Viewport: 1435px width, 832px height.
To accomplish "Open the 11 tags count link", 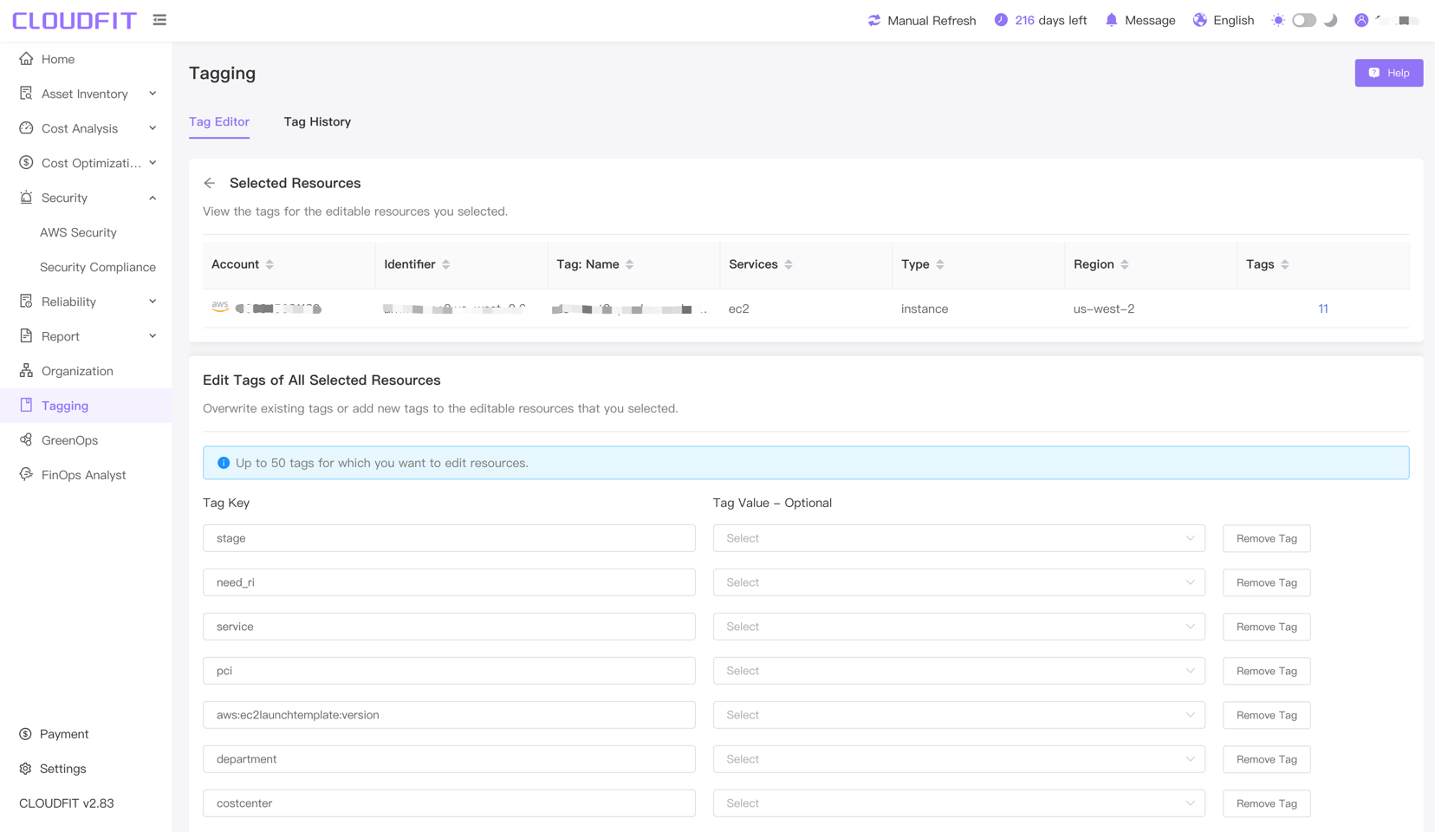I will tap(1322, 309).
